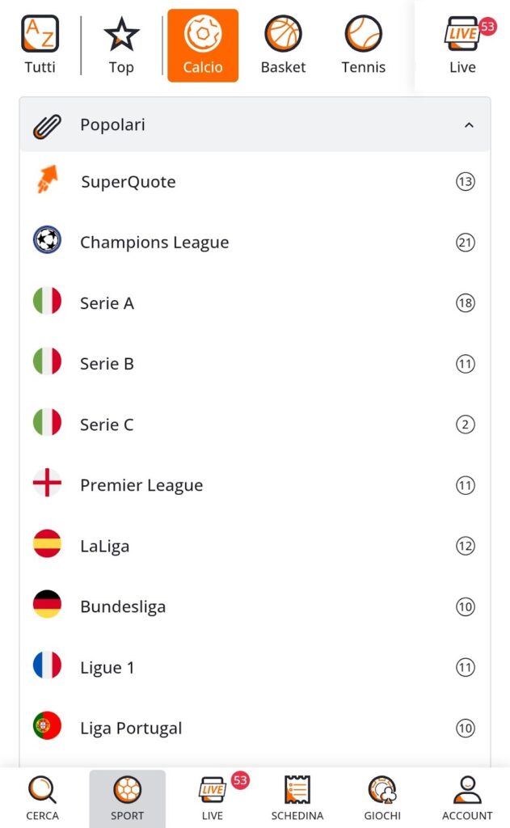The image size is (510, 828).
Task: Open Live events using the LIVE icon
Action: point(462,34)
